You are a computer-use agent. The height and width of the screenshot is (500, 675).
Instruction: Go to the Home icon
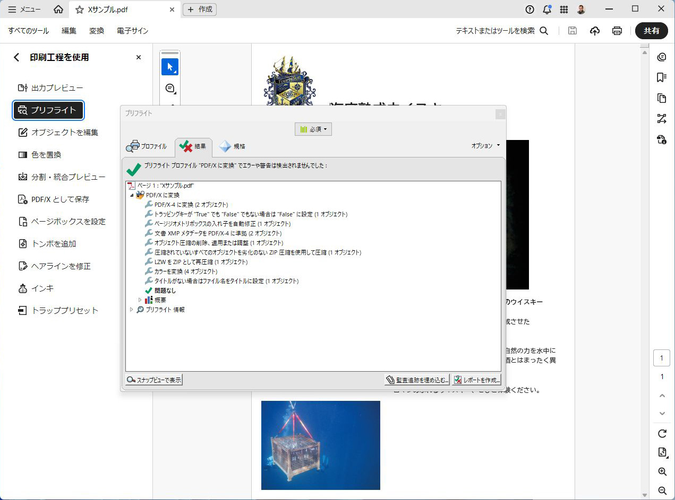pos(58,10)
